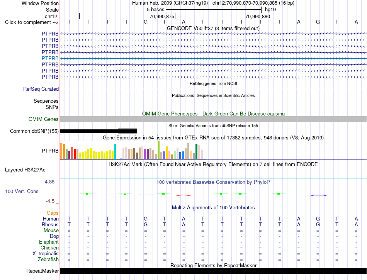Open the OMIM Genes track label
Image resolution: width=367 pixels, height=280 pixels.
click(x=44, y=119)
